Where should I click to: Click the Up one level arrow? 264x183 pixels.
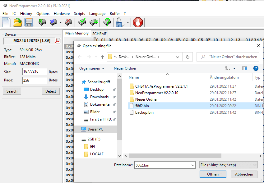[103, 57]
